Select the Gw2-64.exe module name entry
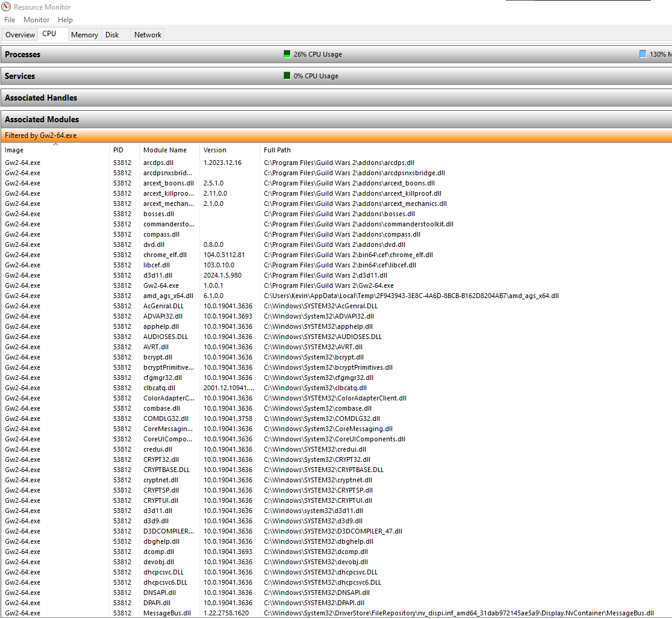Screen dimensions: 672x619 click(x=161, y=286)
